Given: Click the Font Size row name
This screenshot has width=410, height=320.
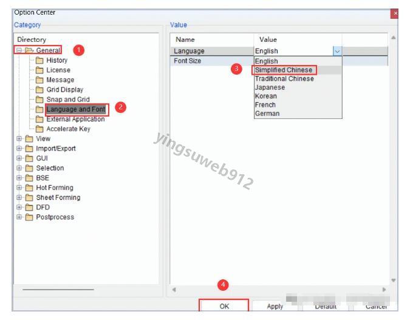Looking at the screenshot, I should 188,61.
